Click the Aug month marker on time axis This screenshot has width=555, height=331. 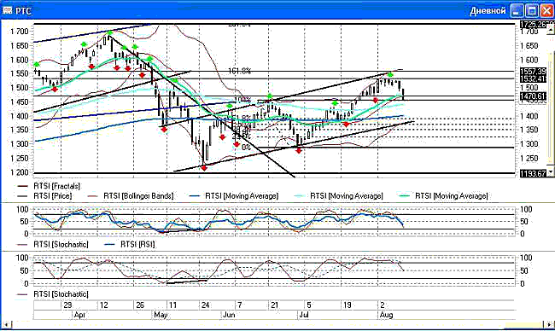[x=386, y=315]
